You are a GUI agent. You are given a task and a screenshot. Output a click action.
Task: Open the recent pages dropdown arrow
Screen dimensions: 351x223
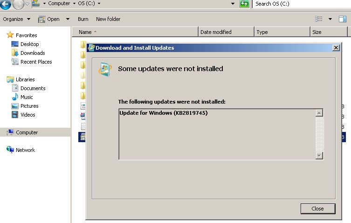pos(27,4)
